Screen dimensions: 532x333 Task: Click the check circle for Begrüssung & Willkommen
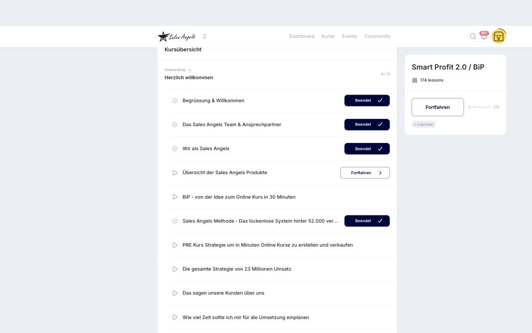pyautogui.click(x=175, y=101)
